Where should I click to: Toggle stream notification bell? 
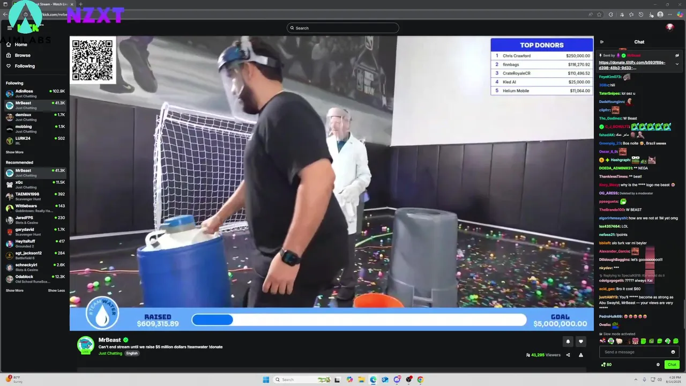pyautogui.click(x=568, y=341)
